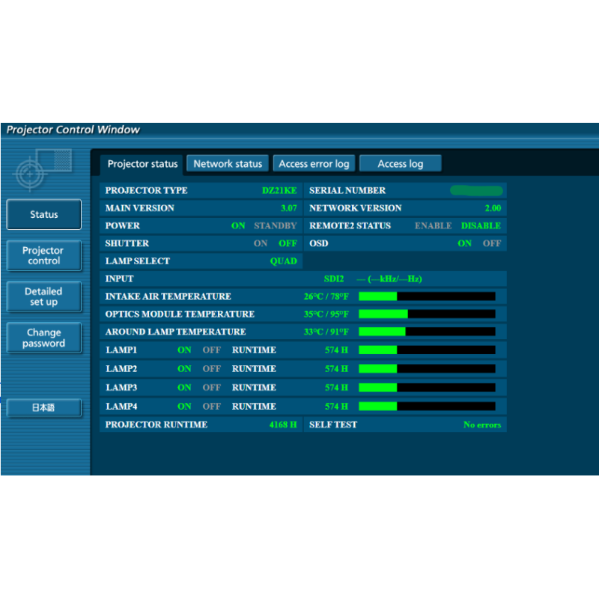Click LAMP1 ON indicator
This screenshot has width=599, height=599.
pos(184,350)
